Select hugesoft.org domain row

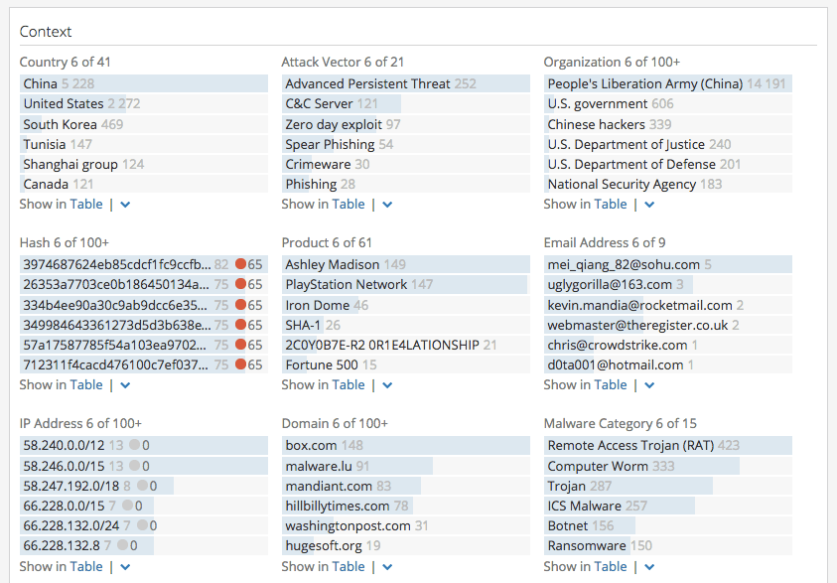[x=406, y=545]
